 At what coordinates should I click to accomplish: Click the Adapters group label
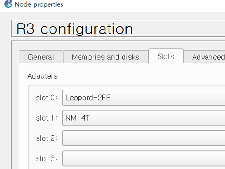pyautogui.click(x=43, y=76)
